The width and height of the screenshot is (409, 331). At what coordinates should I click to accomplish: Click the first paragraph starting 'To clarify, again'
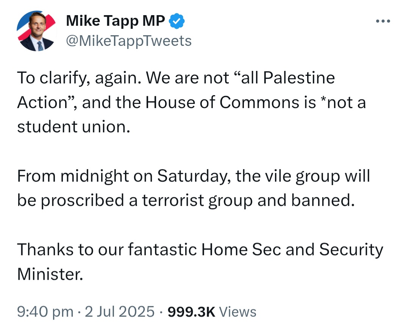192,102
